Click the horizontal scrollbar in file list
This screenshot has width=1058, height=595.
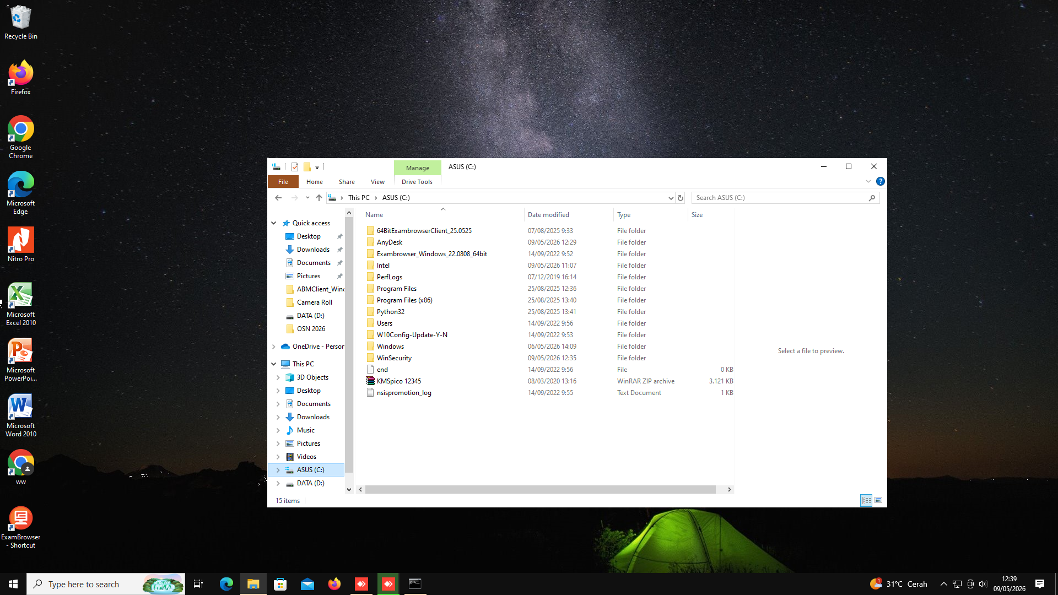pyautogui.click(x=540, y=489)
